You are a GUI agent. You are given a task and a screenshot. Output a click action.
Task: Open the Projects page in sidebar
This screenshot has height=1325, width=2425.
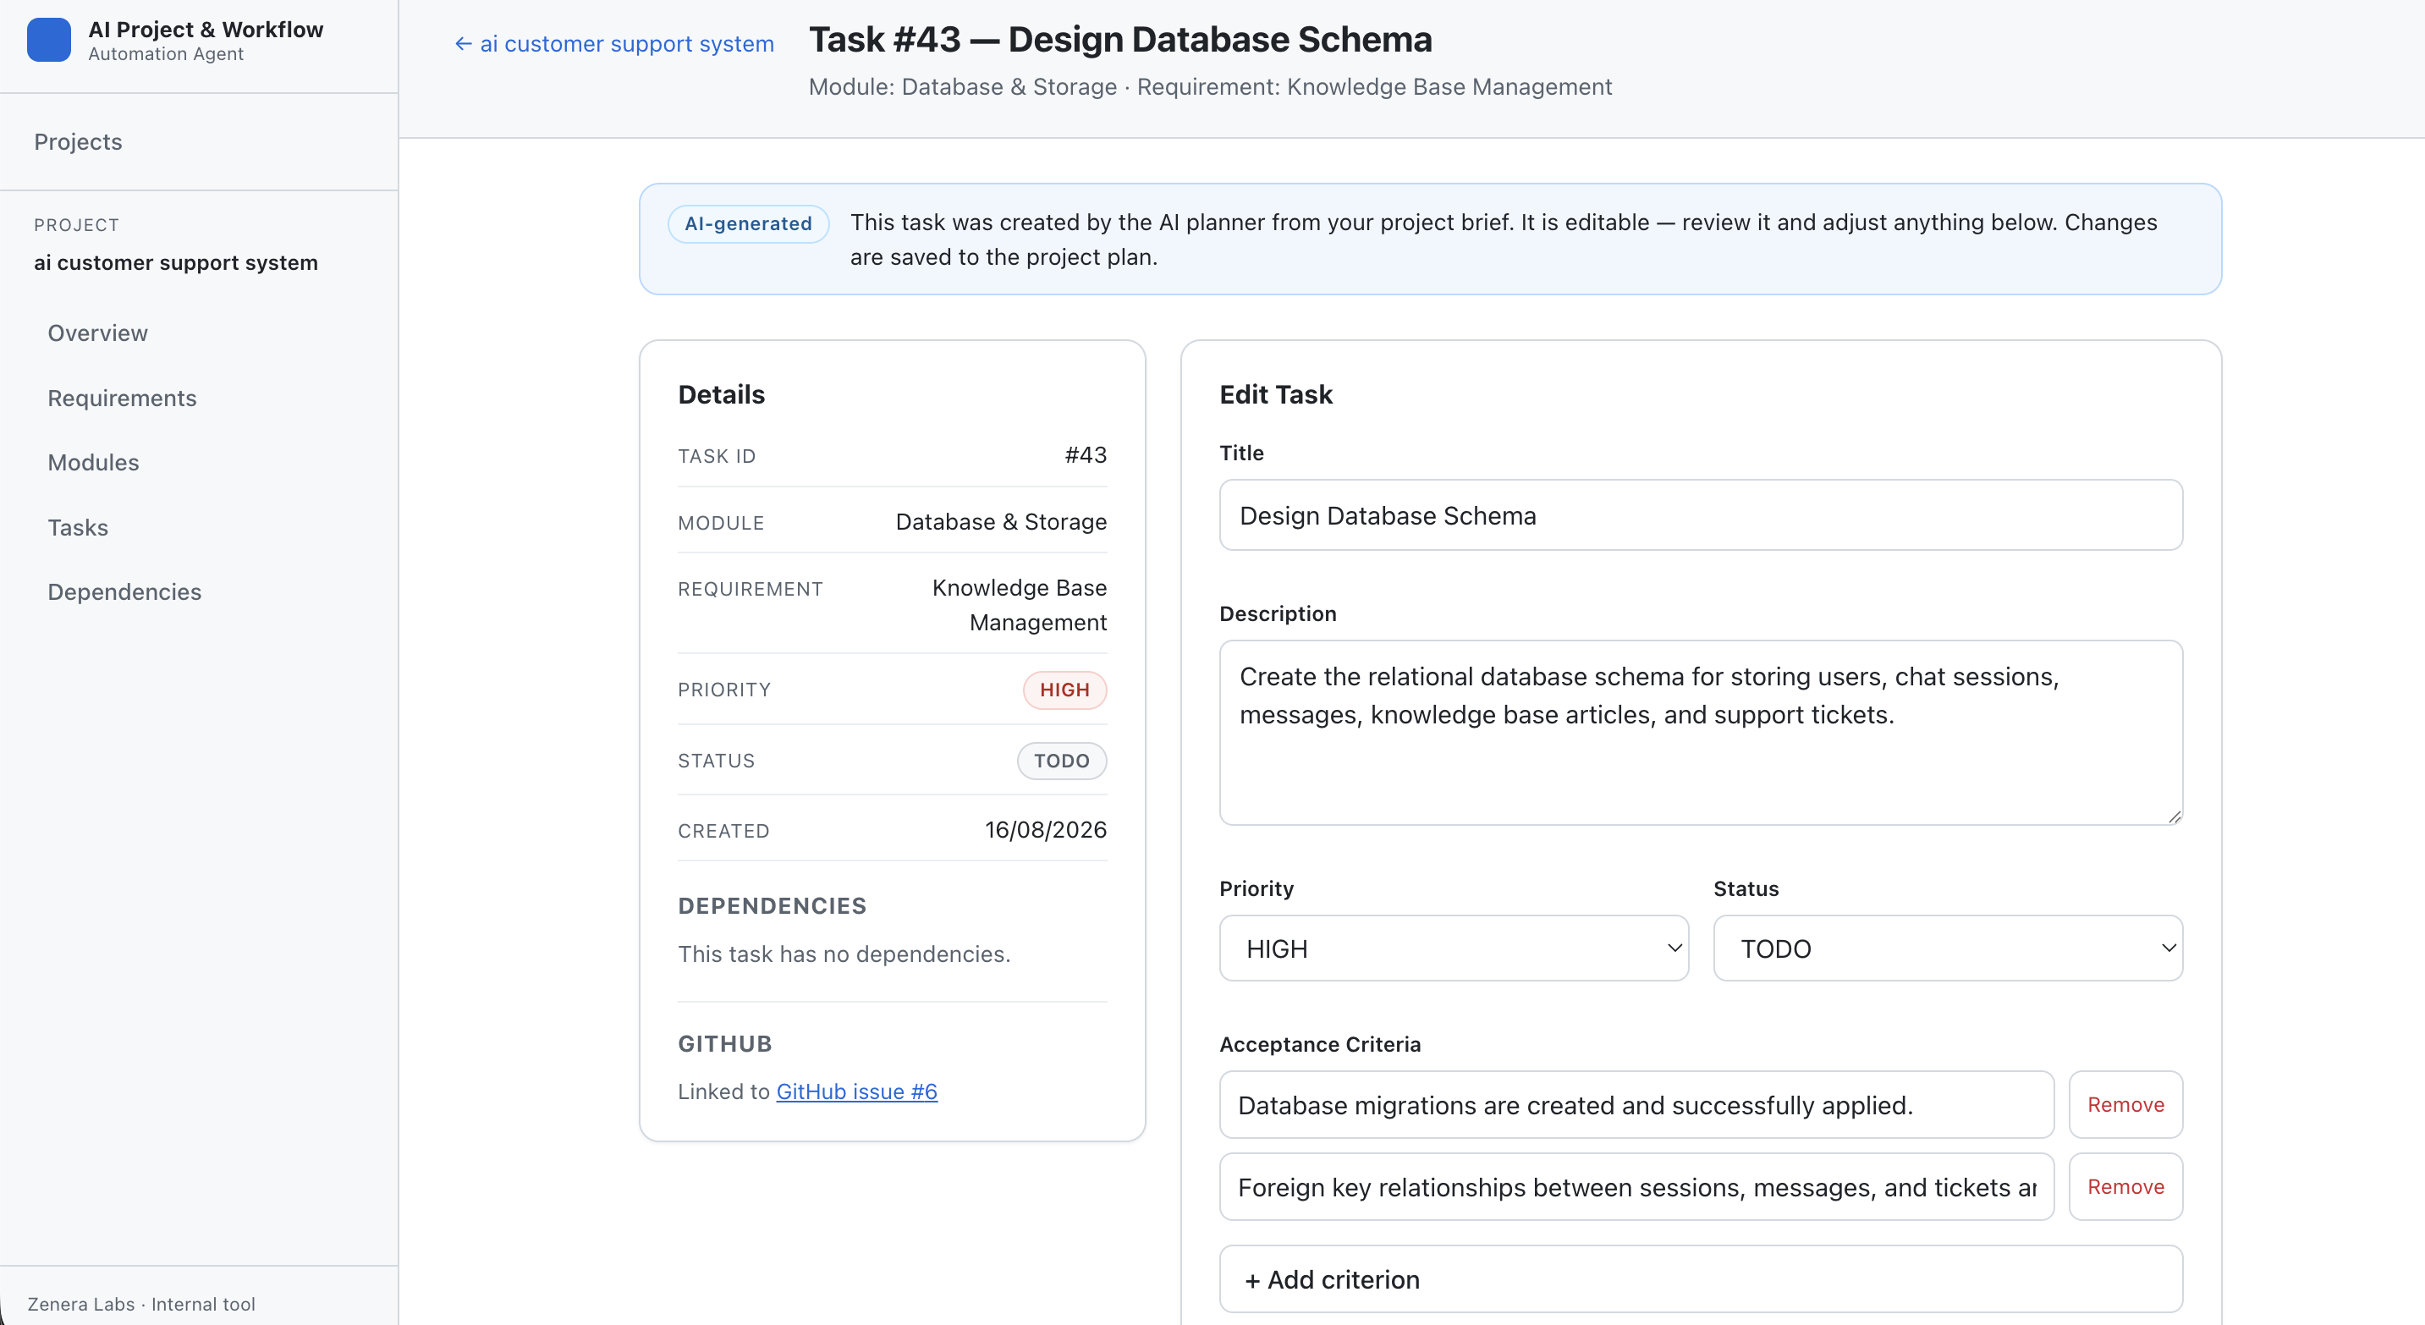pyautogui.click(x=78, y=142)
